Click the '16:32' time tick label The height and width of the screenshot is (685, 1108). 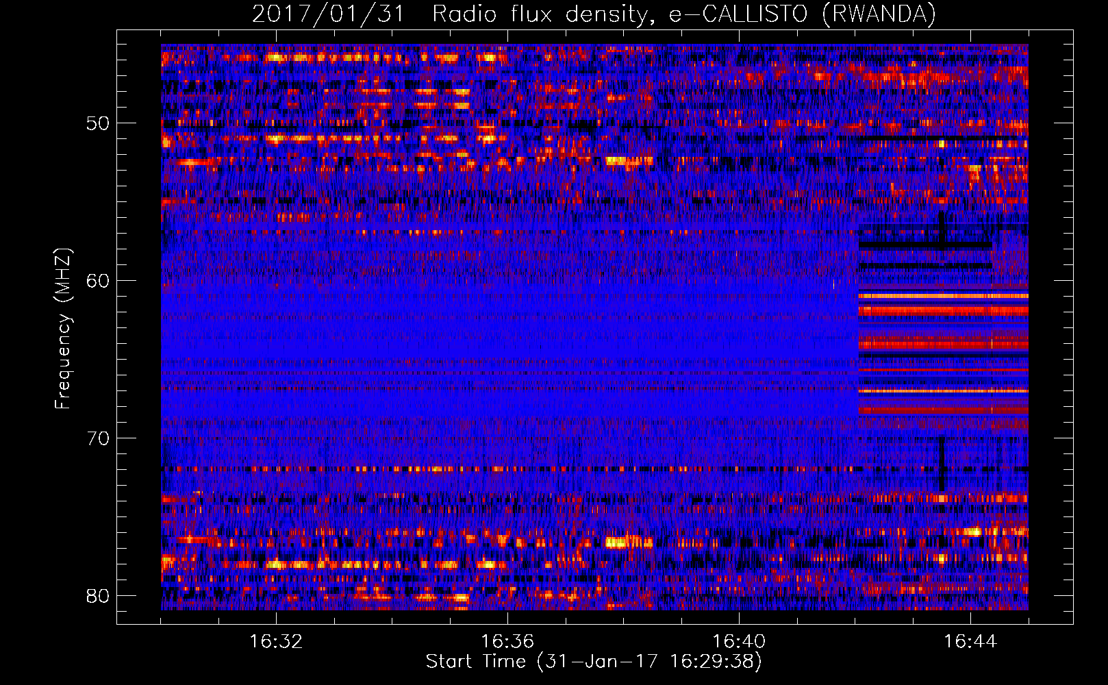click(x=276, y=641)
